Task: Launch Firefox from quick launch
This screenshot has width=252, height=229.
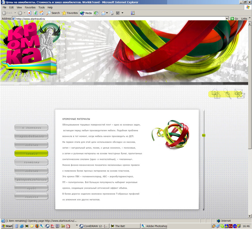Action: click(37, 226)
